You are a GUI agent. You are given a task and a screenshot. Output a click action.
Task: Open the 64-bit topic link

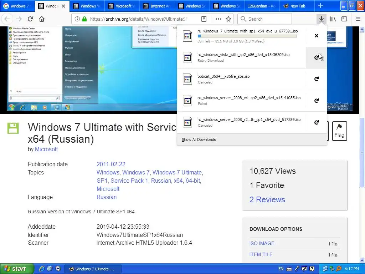193,181
